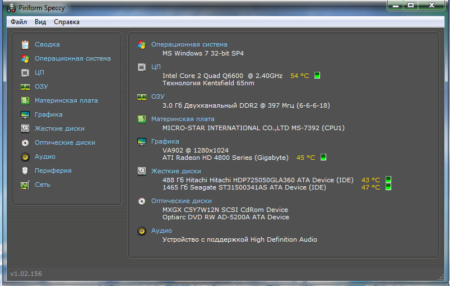This screenshot has width=450, height=286.
Task: Select Аудио in the sidebar
Action: click(45, 157)
